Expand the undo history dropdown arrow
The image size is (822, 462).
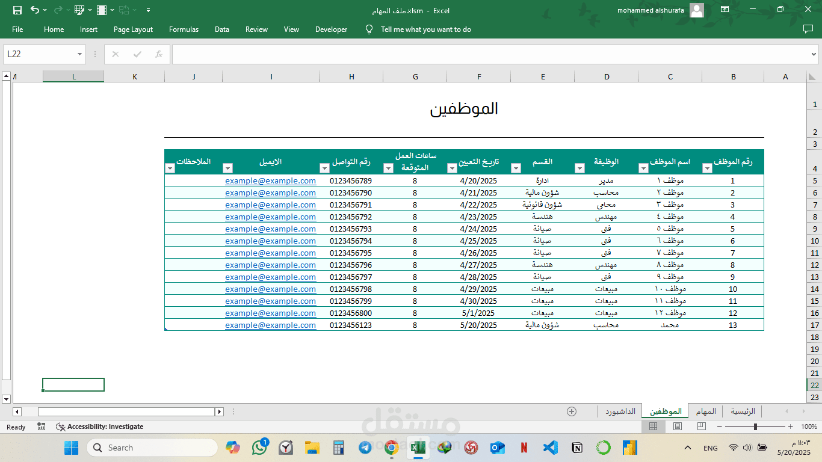(x=45, y=10)
